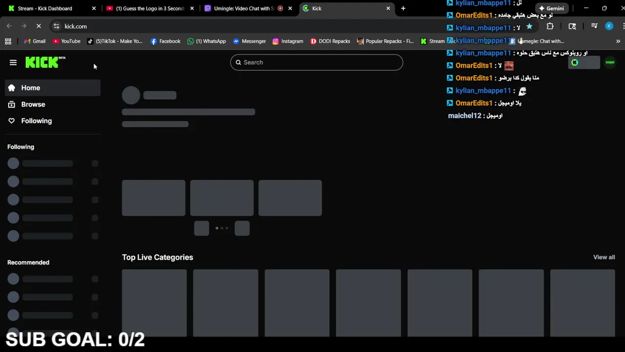Screen dimensions: 625x352
Task: Open the Umegle: Chat with bookmark
Action: click(537, 41)
